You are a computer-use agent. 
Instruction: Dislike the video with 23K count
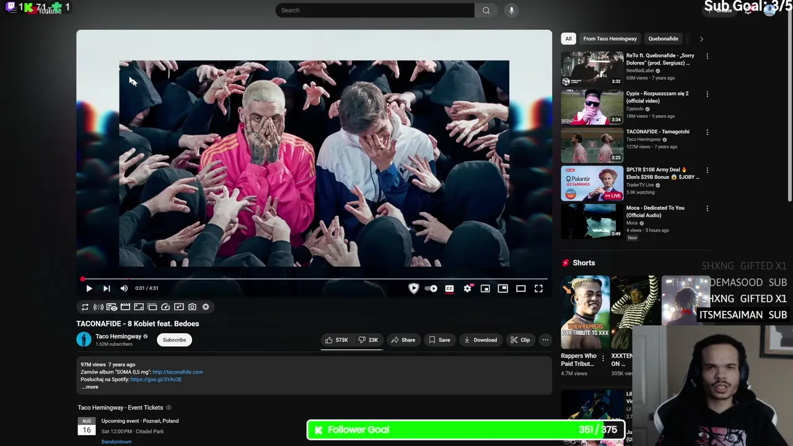click(x=368, y=339)
